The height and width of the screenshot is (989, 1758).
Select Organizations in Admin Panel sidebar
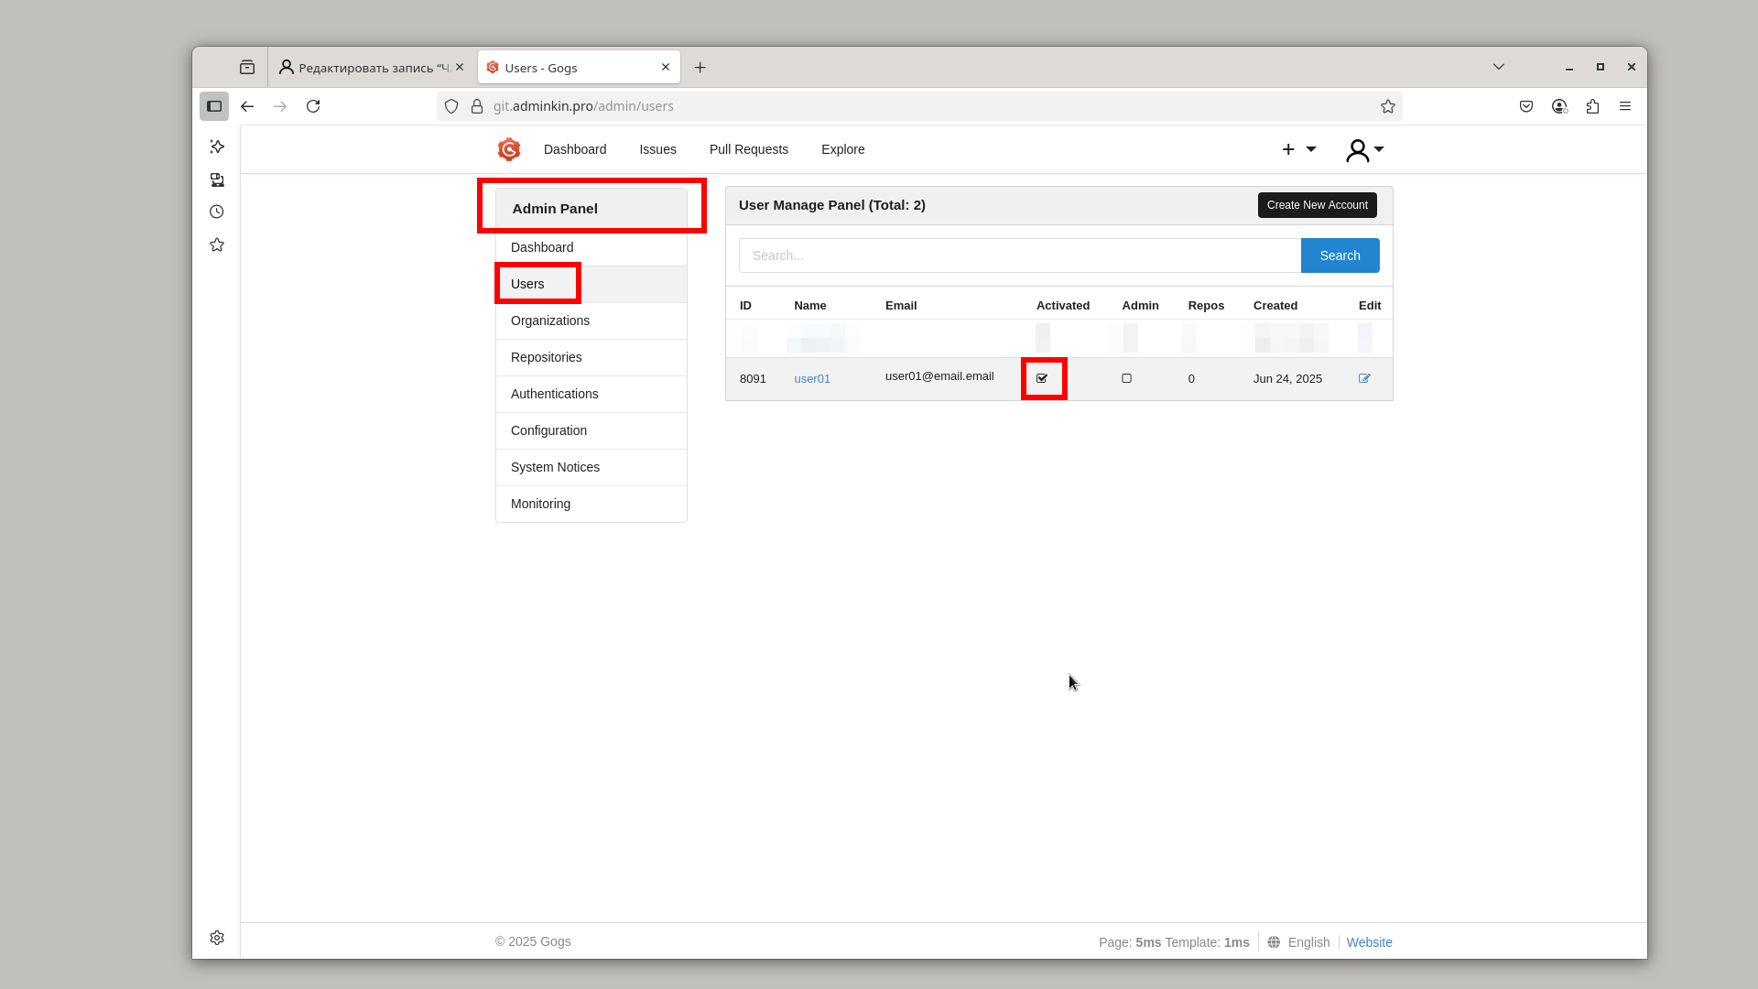pyautogui.click(x=591, y=321)
